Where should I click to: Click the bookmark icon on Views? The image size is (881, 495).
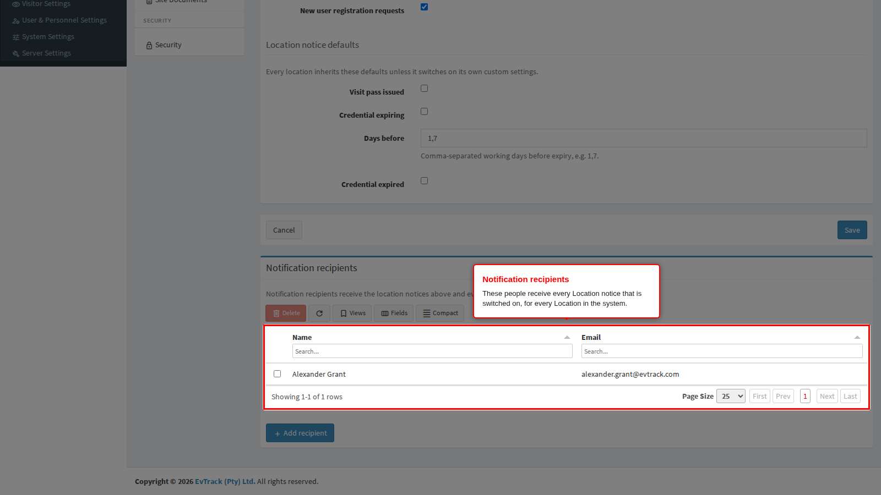coord(344,313)
